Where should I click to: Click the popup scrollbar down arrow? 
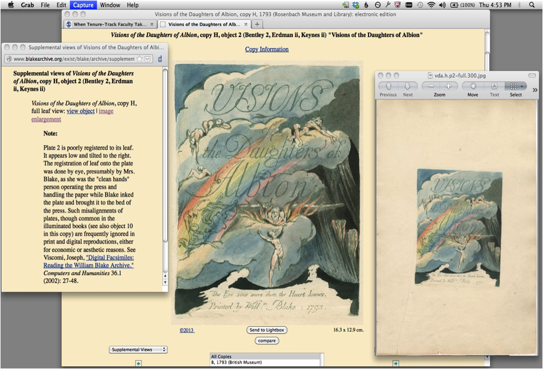pos(165,282)
